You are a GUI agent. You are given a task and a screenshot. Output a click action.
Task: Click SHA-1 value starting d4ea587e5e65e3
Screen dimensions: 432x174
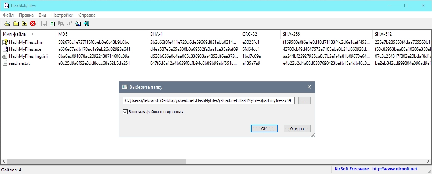coord(194,49)
